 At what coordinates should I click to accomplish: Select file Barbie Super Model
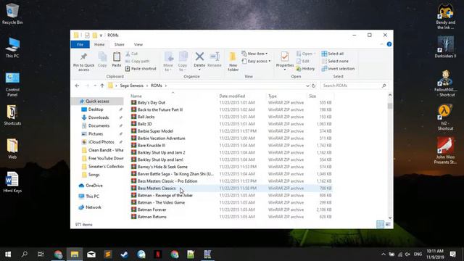tap(155, 131)
